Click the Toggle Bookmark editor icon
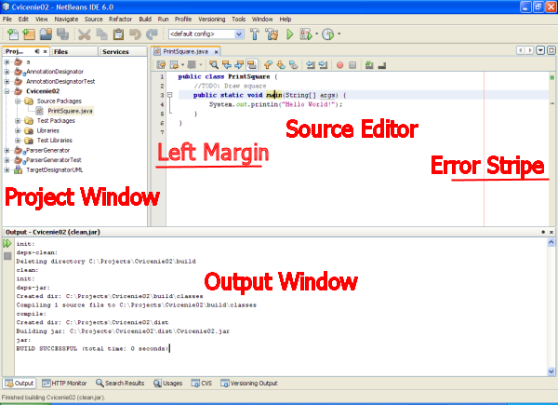 coord(294,64)
